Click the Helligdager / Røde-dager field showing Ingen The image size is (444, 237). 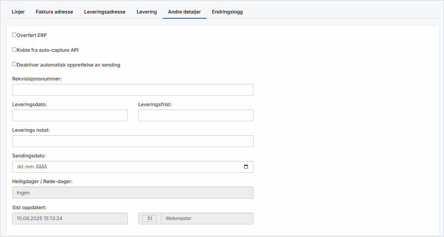pos(133,193)
